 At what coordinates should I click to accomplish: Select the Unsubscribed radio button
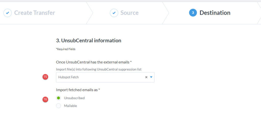(58, 98)
